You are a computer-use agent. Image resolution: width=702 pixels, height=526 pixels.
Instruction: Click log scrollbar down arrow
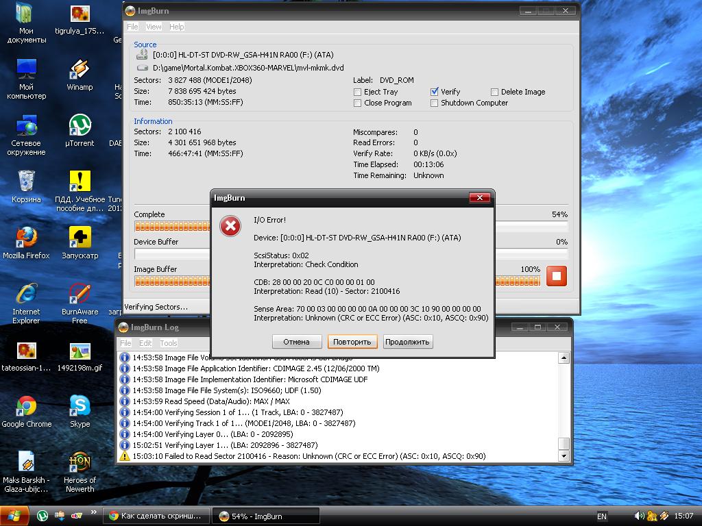coord(564,456)
